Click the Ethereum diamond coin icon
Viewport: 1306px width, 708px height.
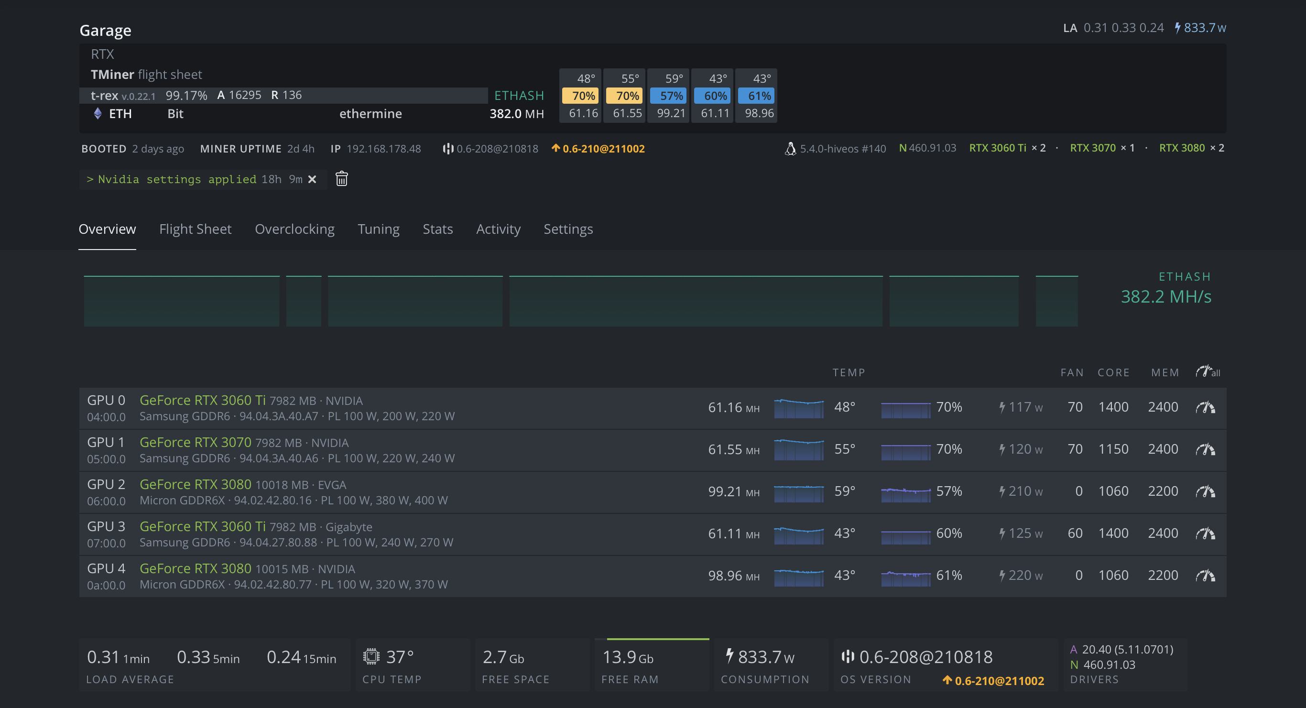(x=98, y=113)
